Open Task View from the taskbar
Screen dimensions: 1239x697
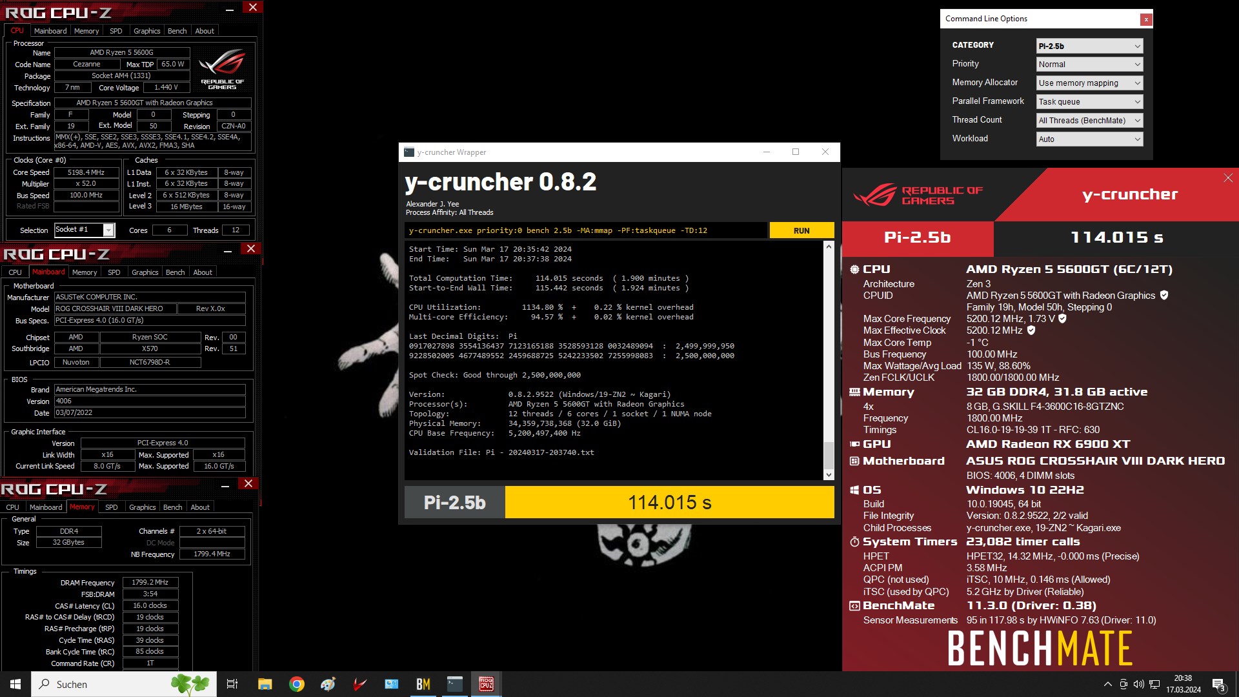tap(232, 684)
